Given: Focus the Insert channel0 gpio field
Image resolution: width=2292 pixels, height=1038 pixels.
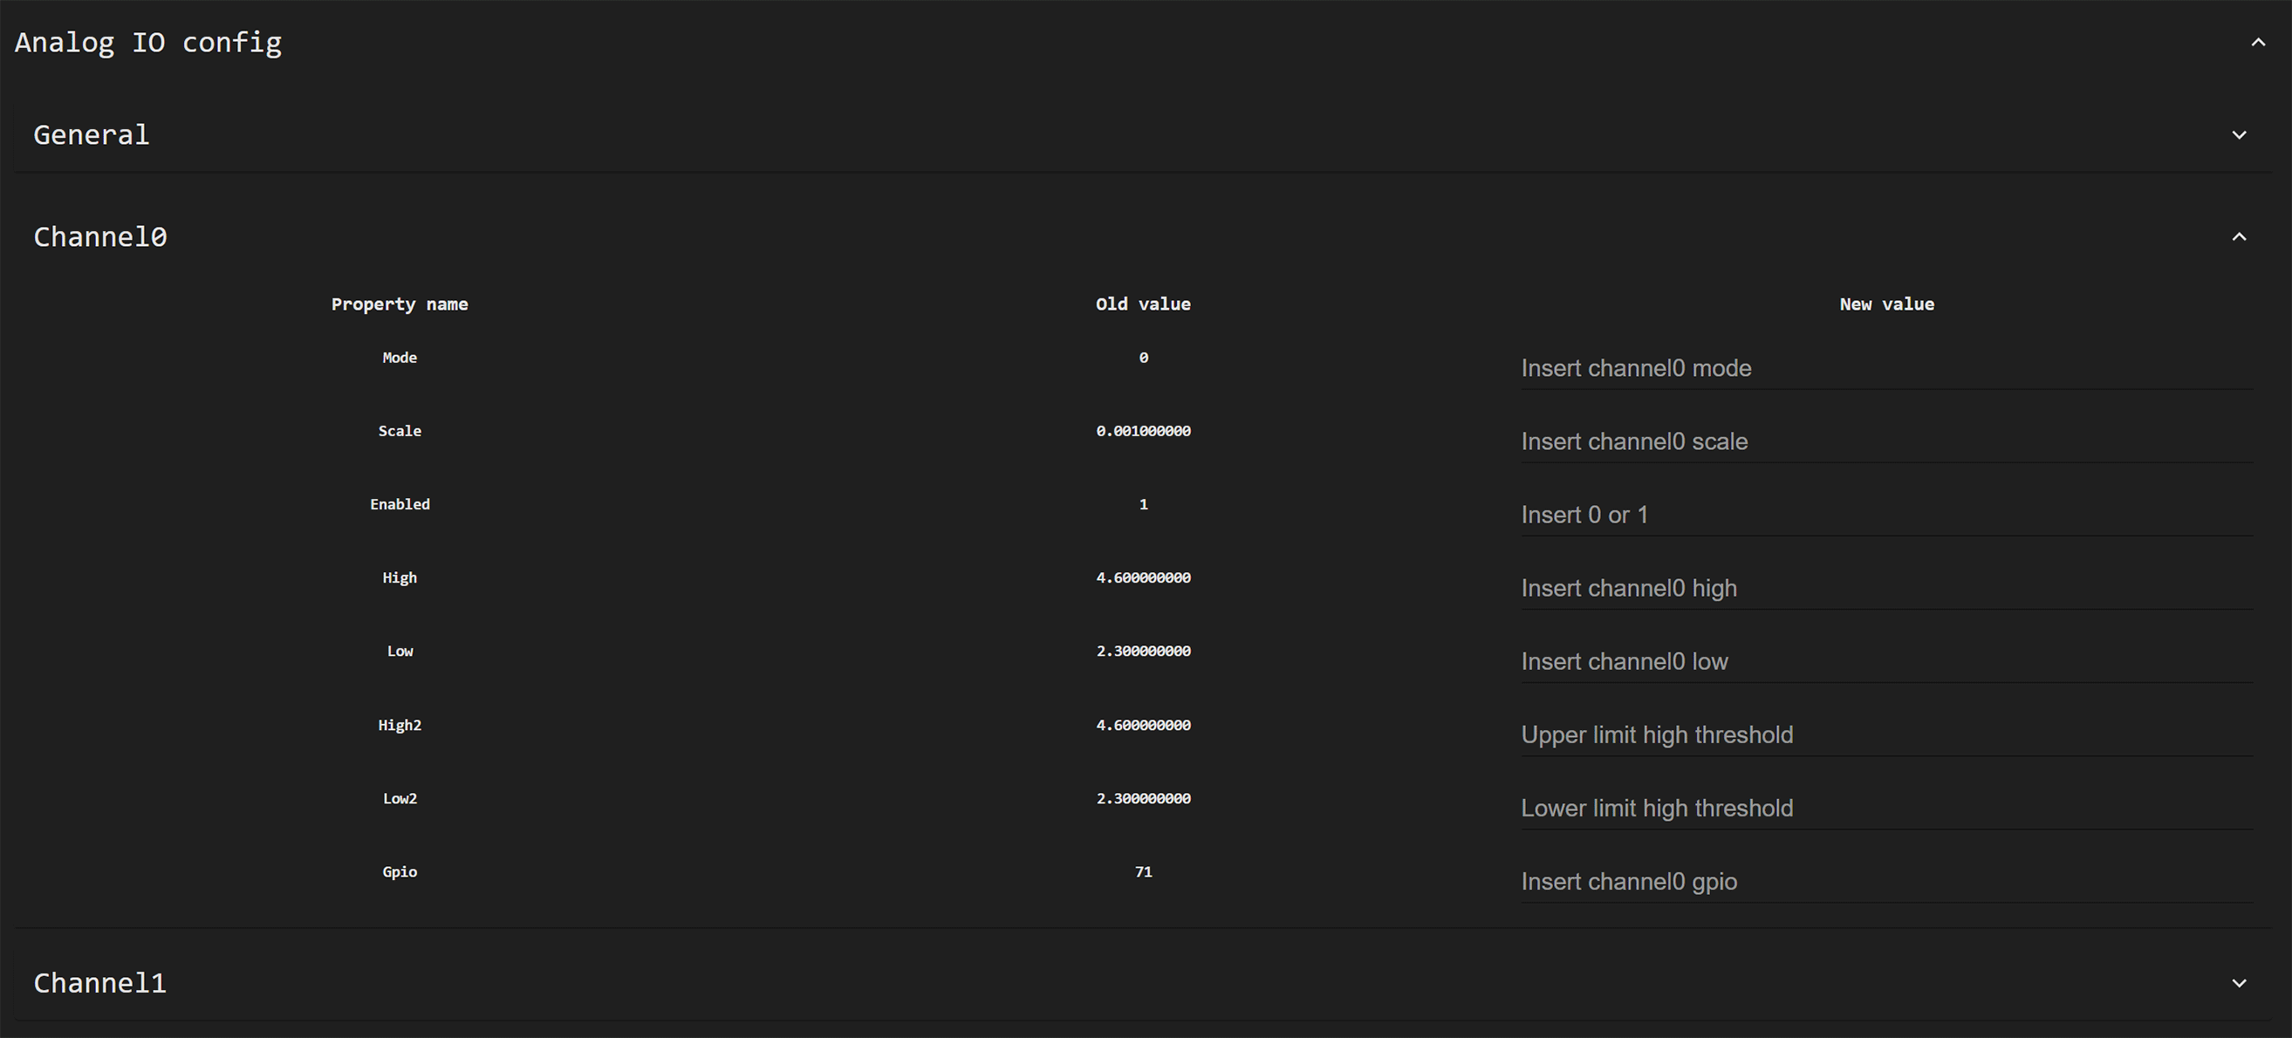Looking at the screenshot, I should point(1886,882).
